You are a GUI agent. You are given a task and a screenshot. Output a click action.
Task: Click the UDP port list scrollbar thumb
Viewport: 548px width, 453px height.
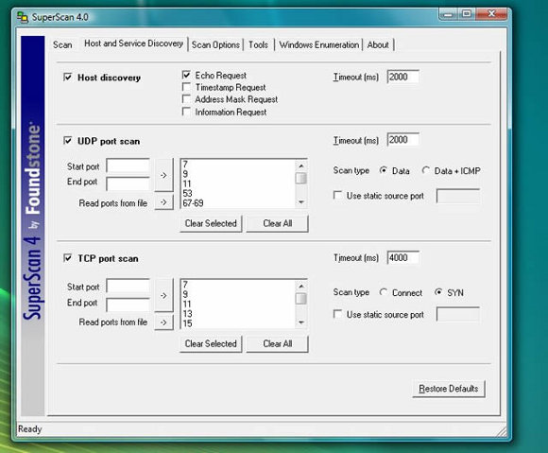300,178
